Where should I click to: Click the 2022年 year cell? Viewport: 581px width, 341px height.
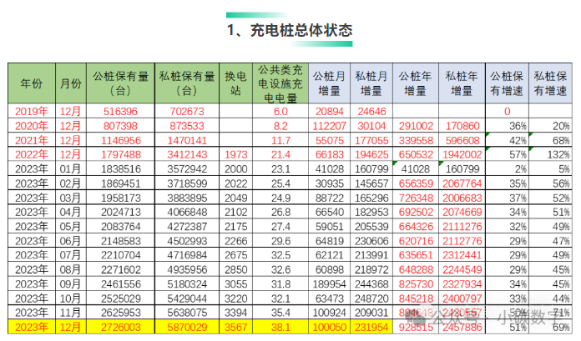point(32,154)
